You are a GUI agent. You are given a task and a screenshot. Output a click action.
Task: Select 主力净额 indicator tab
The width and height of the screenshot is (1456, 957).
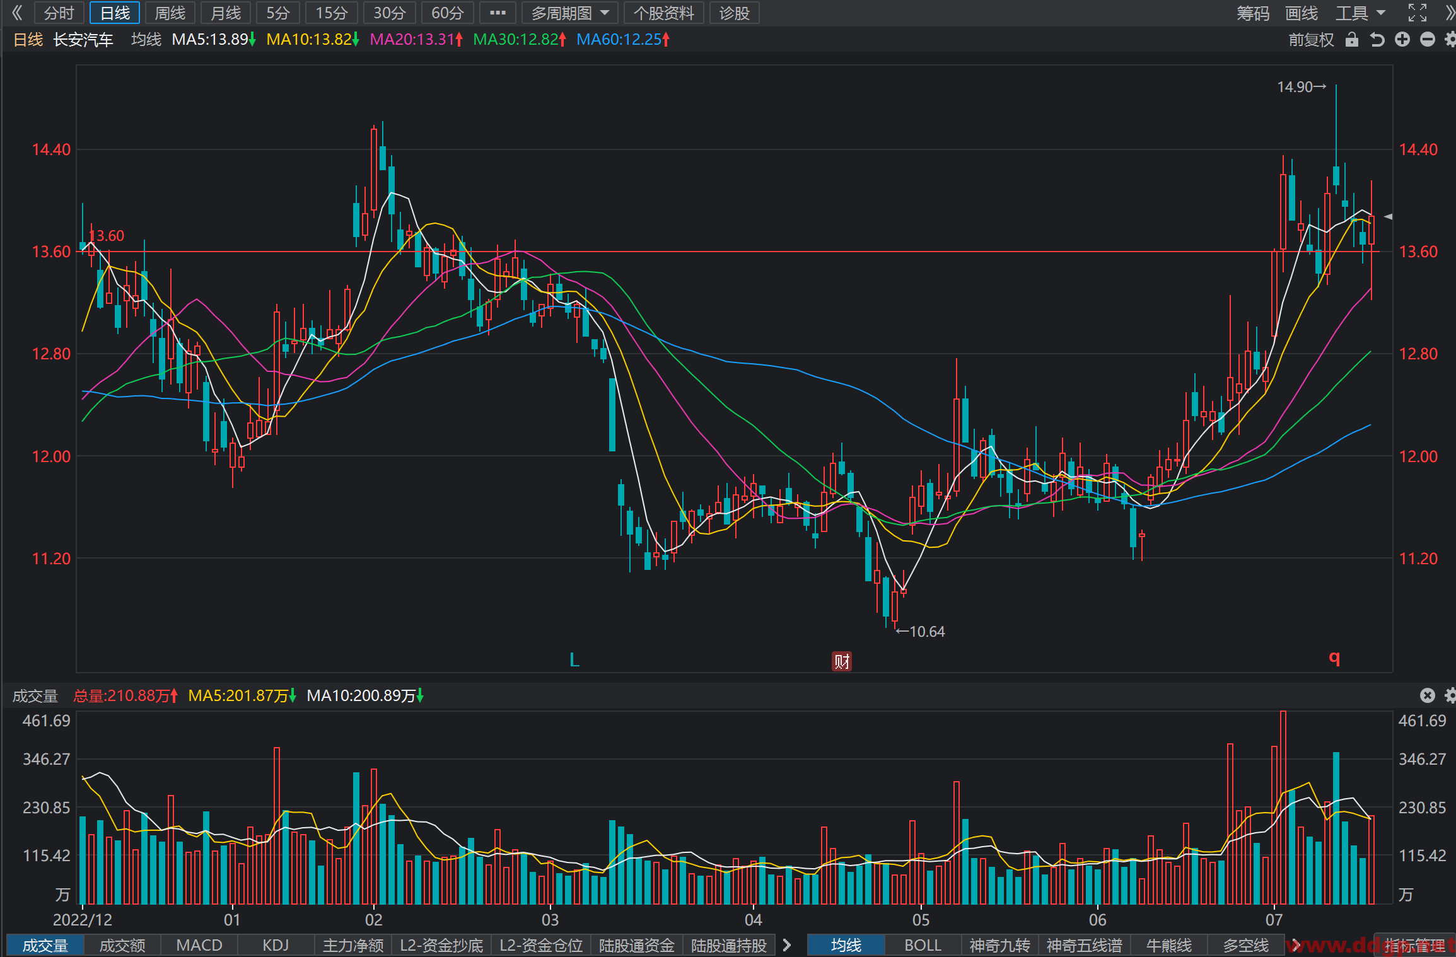353,945
